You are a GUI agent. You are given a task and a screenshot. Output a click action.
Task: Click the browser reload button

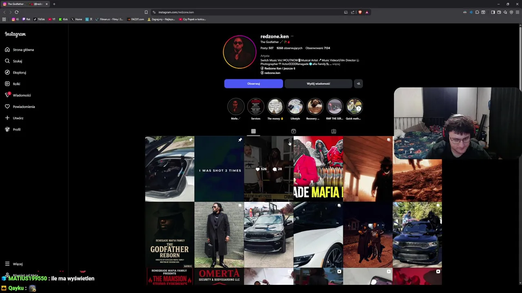click(x=17, y=12)
